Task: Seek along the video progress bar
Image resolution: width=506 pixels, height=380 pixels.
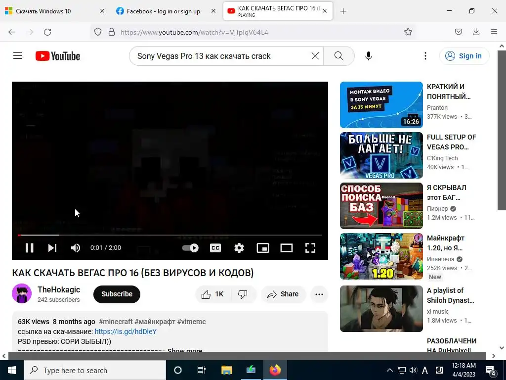Action: [x=170, y=235]
